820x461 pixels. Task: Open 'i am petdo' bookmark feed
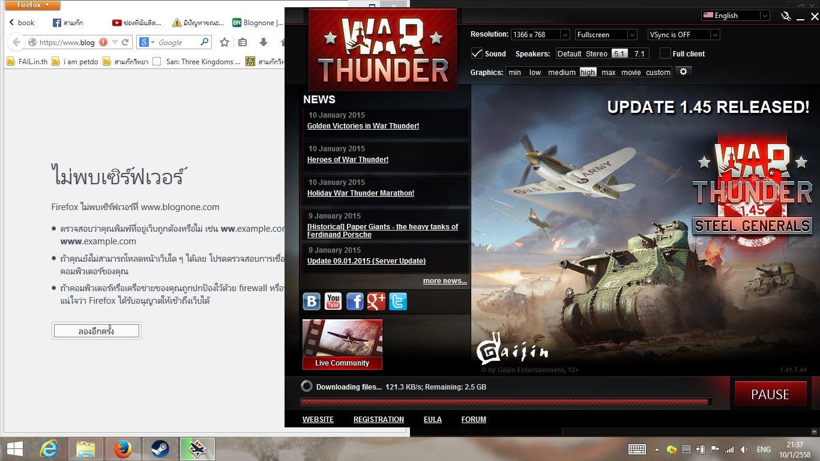75,61
